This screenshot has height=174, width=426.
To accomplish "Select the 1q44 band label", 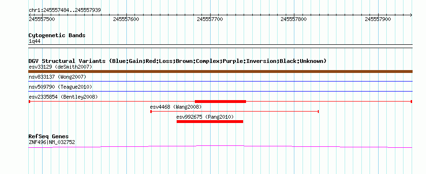I will [34, 41].
